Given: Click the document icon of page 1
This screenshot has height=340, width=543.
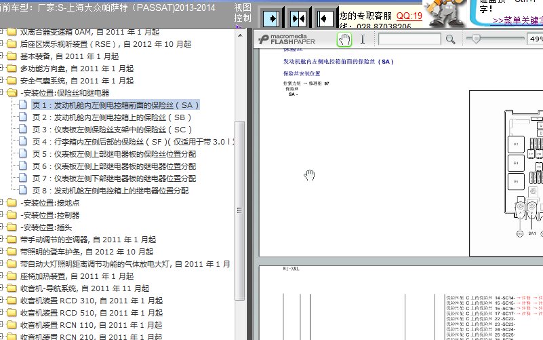Looking at the screenshot, I should click(23, 105).
